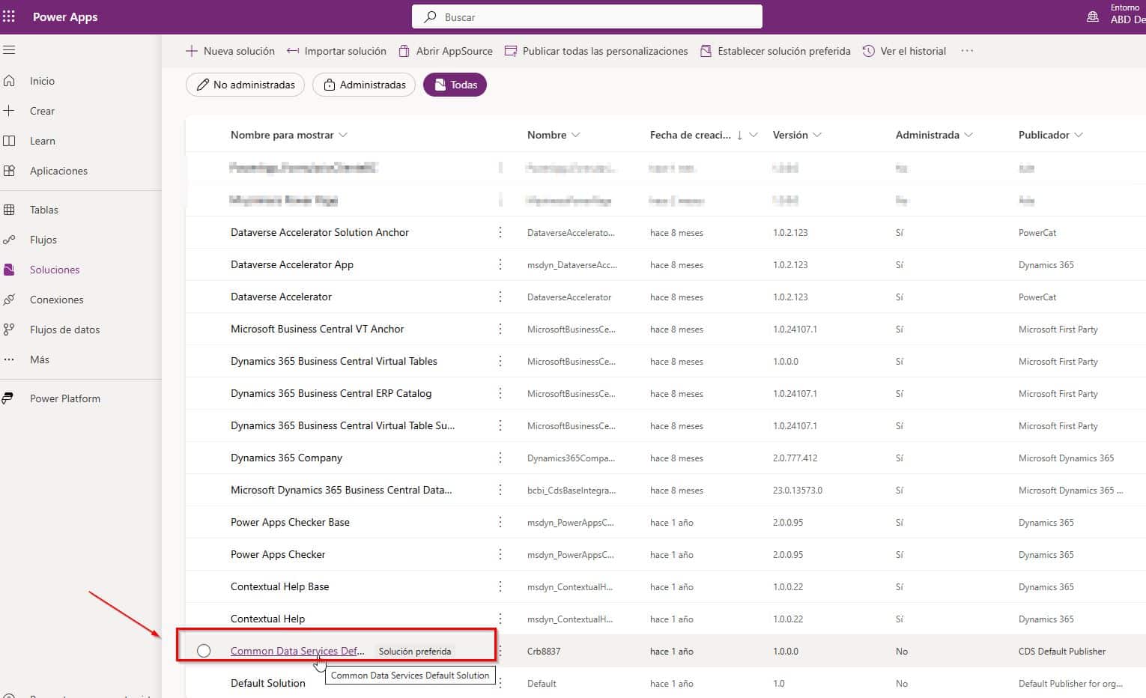
Task: Click version 23.0.13573.0 cell
Action: pyautogui.click(x=798, y=491)
